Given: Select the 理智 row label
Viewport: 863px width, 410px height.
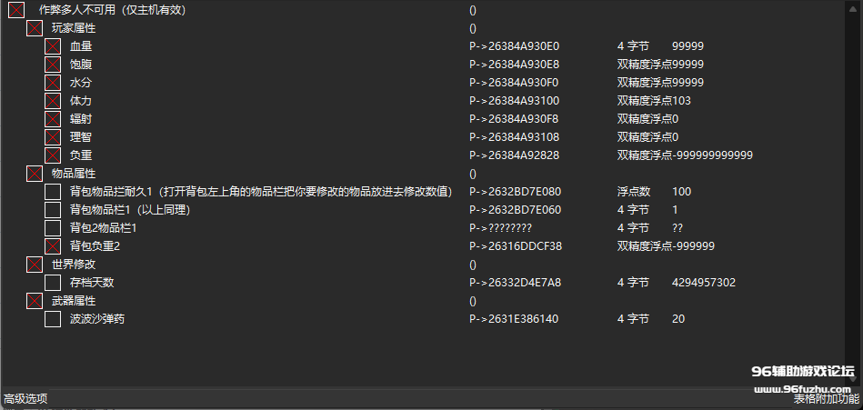Looking at the screenshot, I should point(80,137).
